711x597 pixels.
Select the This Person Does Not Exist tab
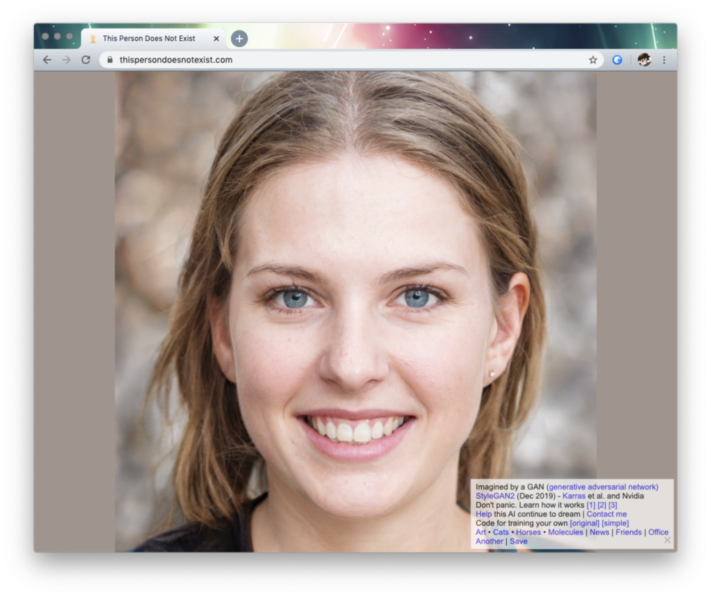149,39
